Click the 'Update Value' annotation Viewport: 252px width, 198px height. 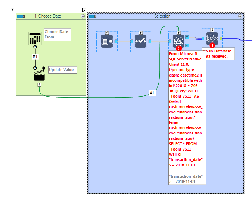point(63,70)
